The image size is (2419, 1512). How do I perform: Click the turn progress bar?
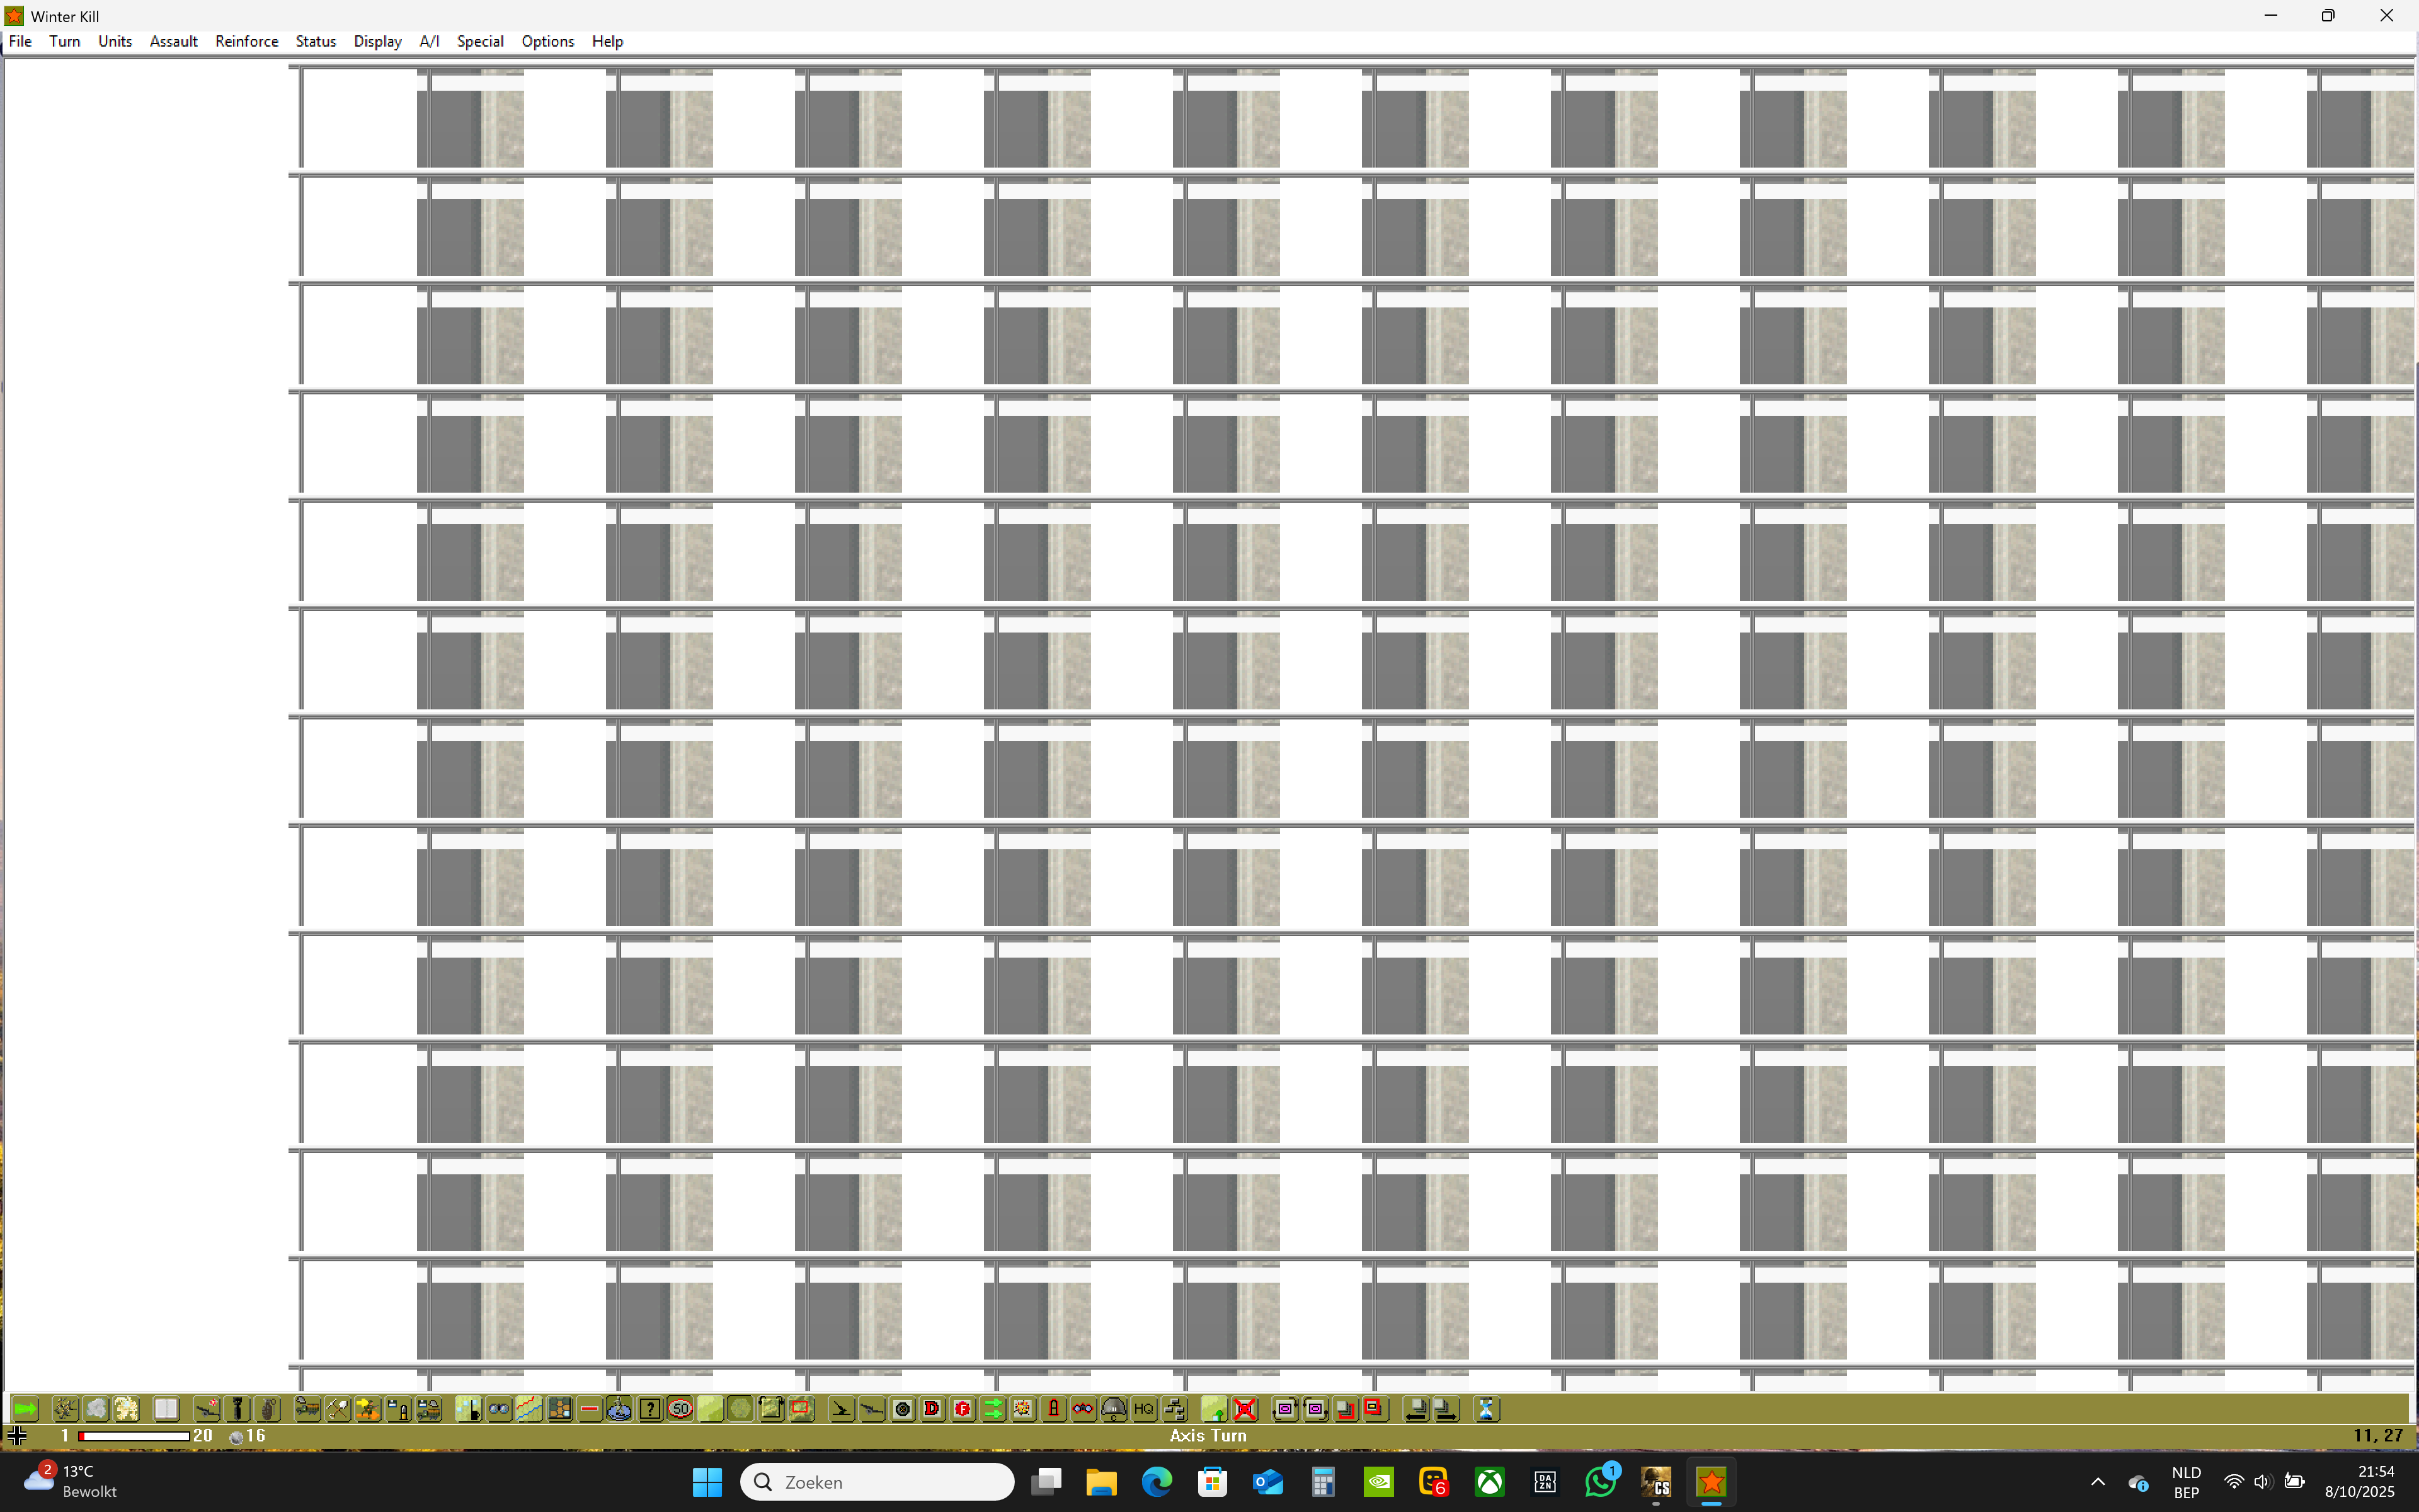click(x=134, y=1436)
